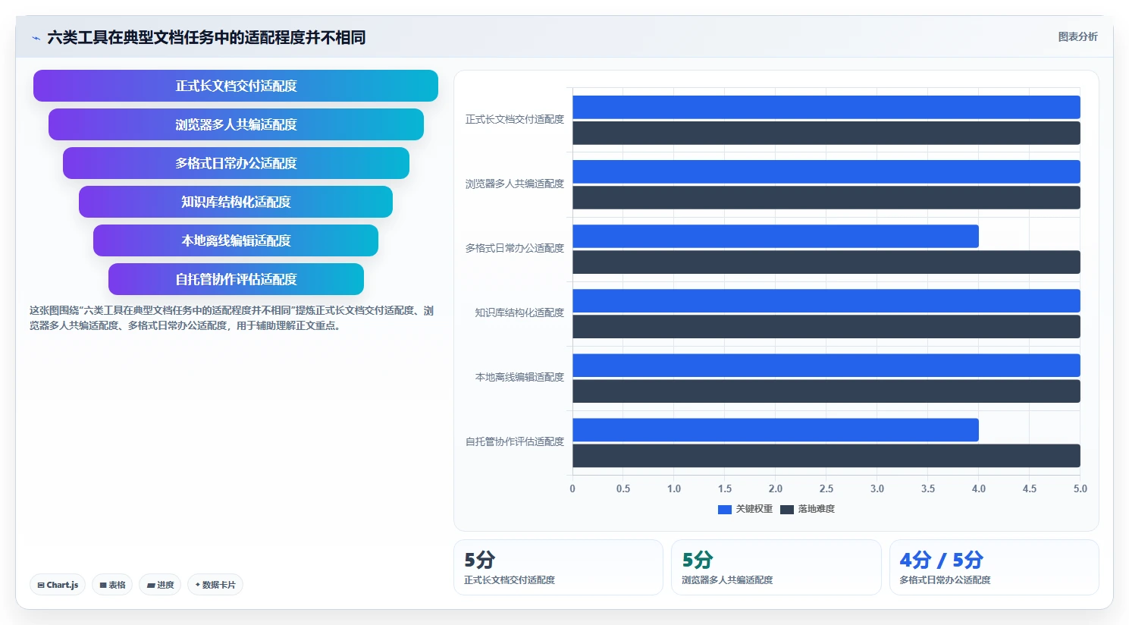Click the 本地离线编辑适配度 chart axis label
The width and height of the screenshot is (1129, 625).
pos(519,377)
